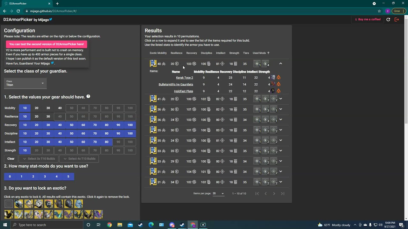This screenshot has height=229, width=408.
Task: Select the empty no-exotic slot icon
Action: point(9,204)
